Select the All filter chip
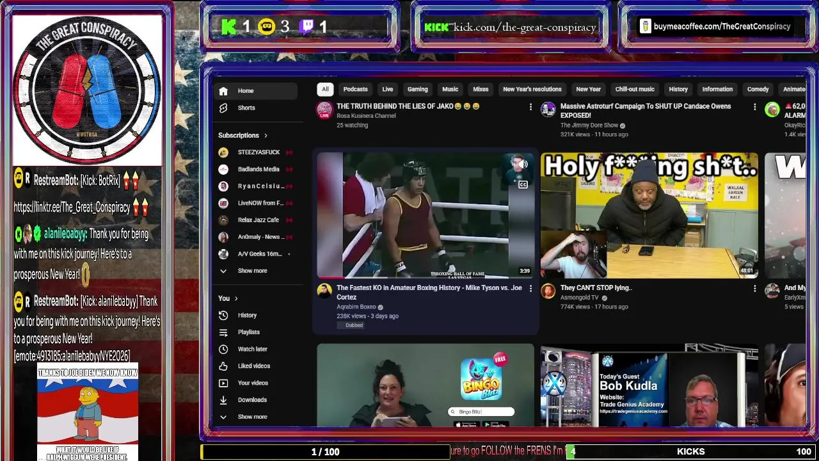Viewport: 819px width, 461px height. point(325,90)
